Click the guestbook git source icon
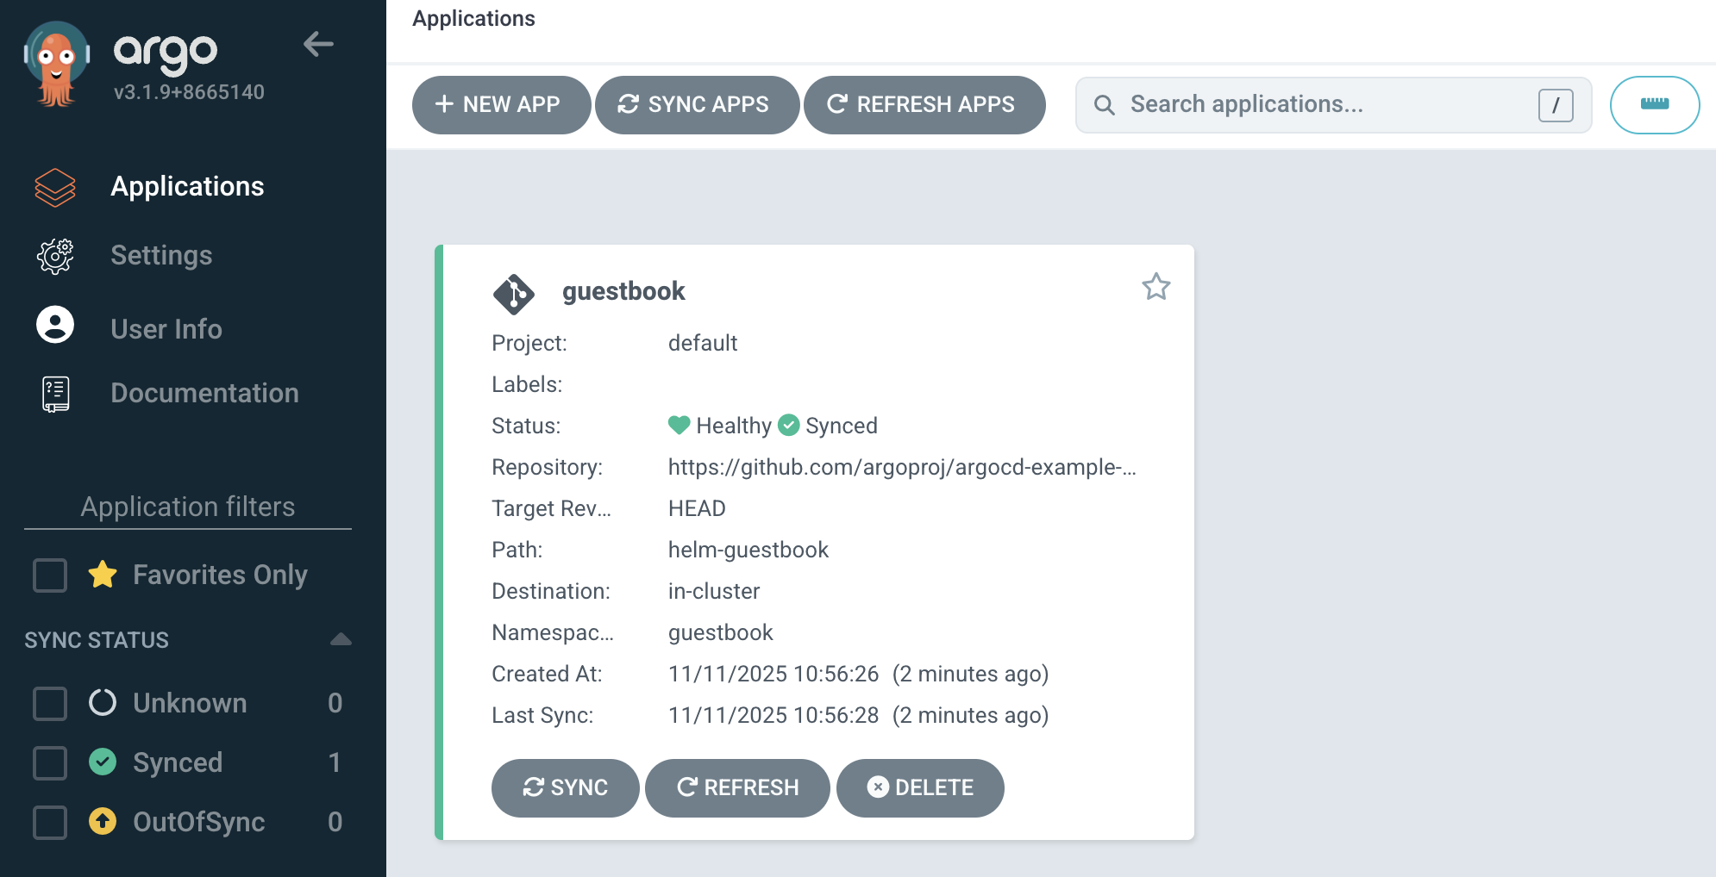The height and width of the screenshot is (877, 1716). click(514, 294)
